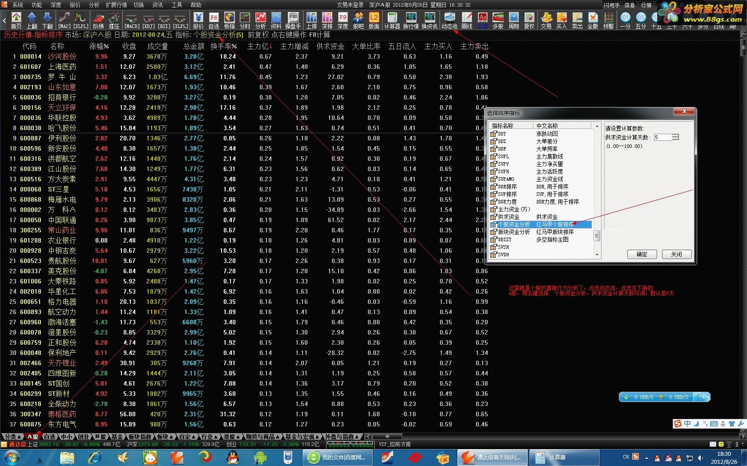
Task: Expand the 分类 bottom tab dropdown
Action: click(x=20, y=437)
